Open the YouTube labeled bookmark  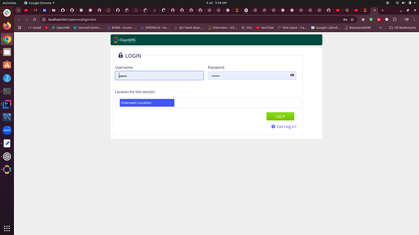265,27
